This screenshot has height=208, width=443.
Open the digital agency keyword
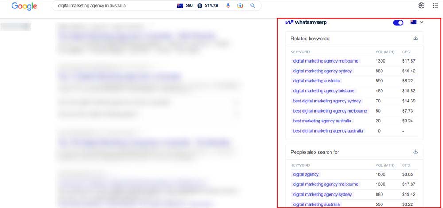click(306, 174)
